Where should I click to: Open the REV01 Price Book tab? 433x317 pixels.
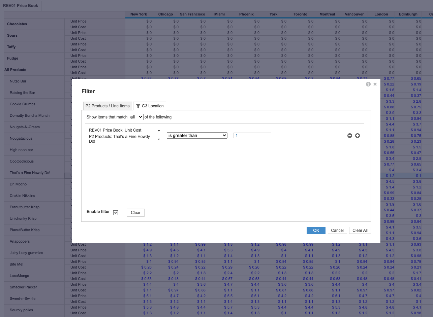click(21, 6)
